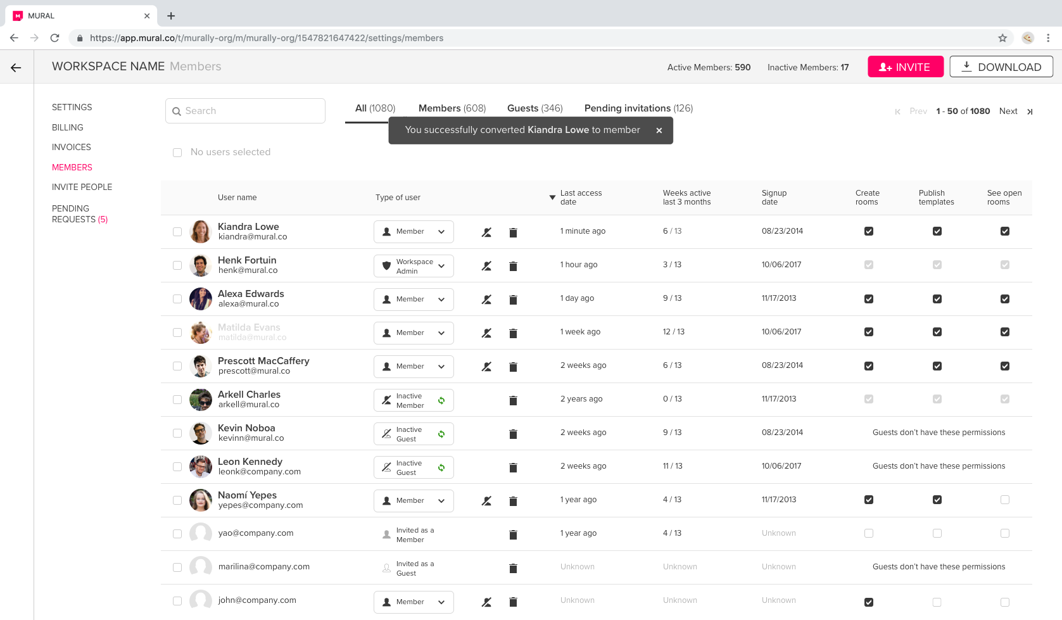The height and width of the screenshot is (620, 1062).
Task: Delete yao@company.com invitation with trash icon
Action: (513, 535)
